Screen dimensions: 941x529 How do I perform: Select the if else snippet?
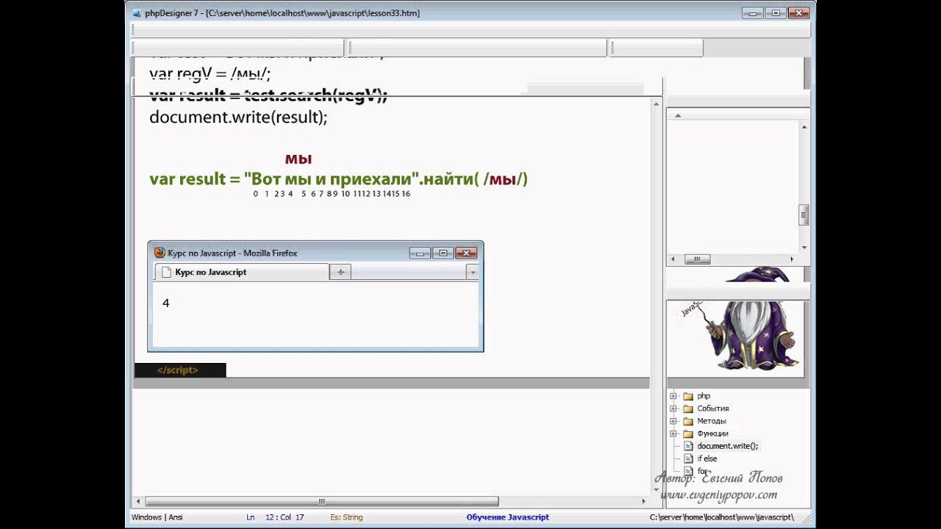pos(706,458)
